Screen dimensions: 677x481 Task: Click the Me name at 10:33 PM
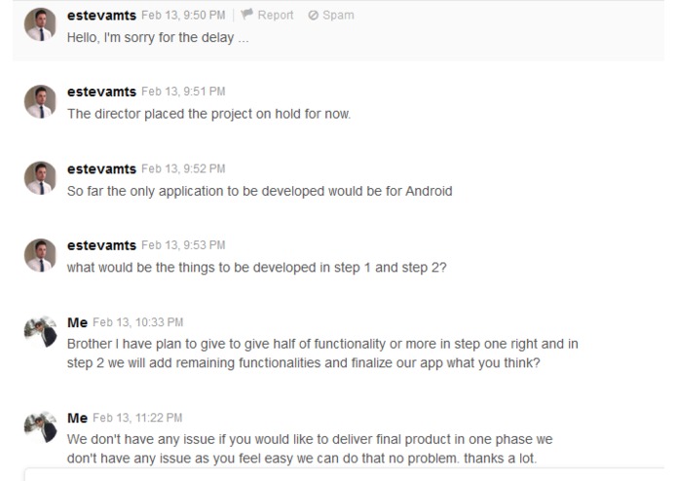click(77, 322)
